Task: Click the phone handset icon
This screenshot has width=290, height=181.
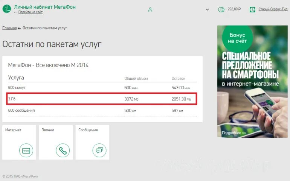Action: click(x=63, y=150)
